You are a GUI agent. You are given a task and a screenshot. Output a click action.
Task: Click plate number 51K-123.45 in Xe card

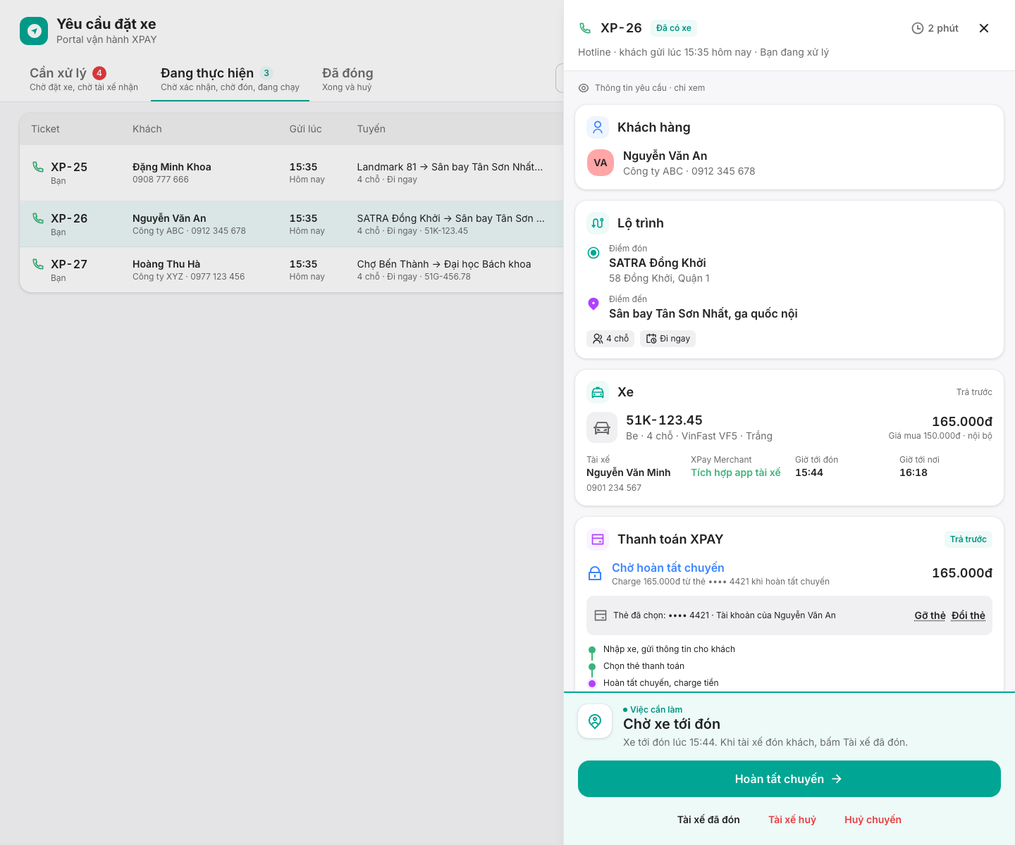click(x=664, y=420)
